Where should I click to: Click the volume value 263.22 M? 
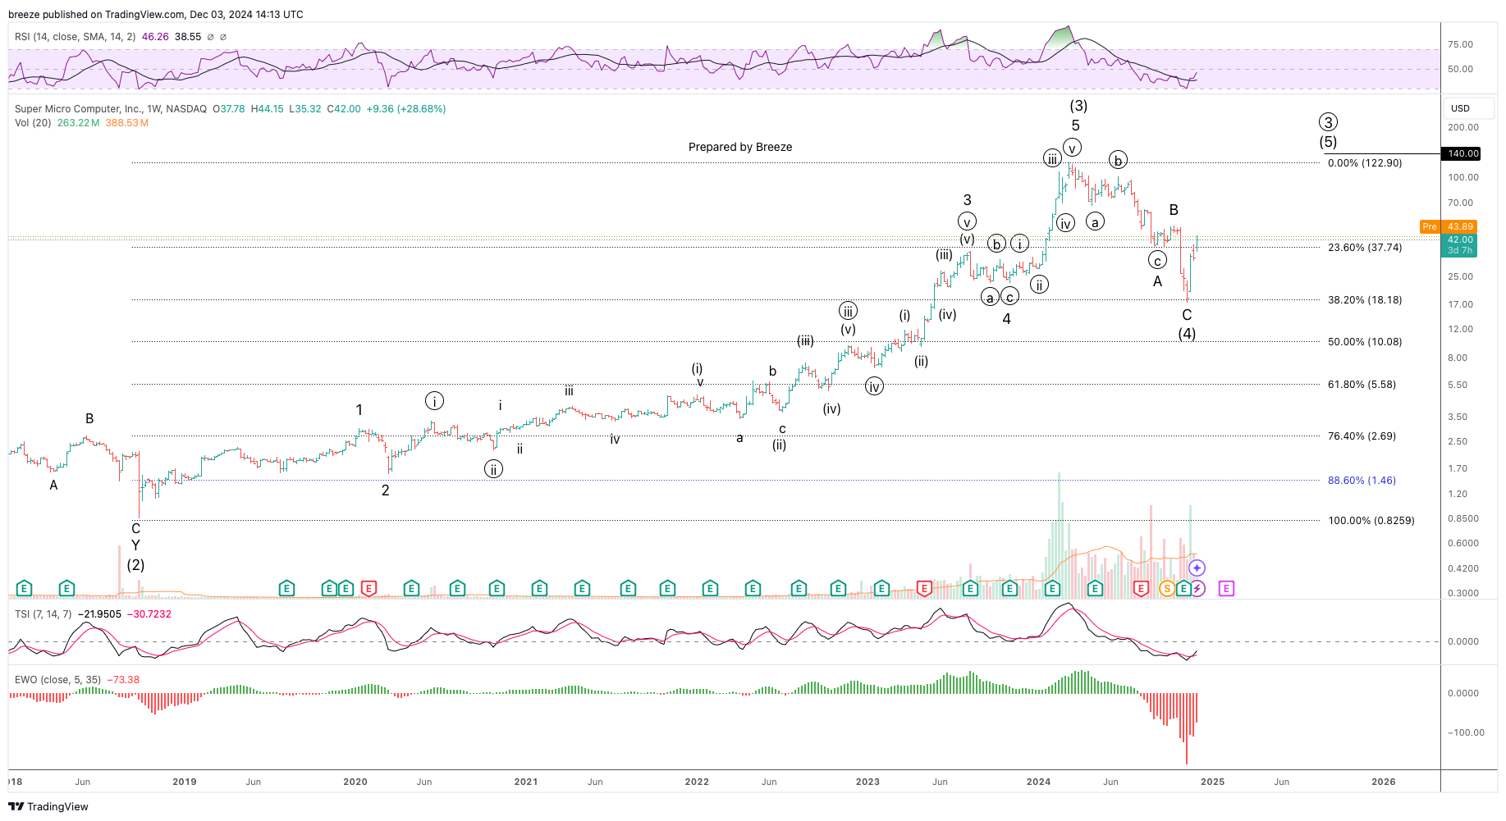pyautogui.click(x=78, y=123)
